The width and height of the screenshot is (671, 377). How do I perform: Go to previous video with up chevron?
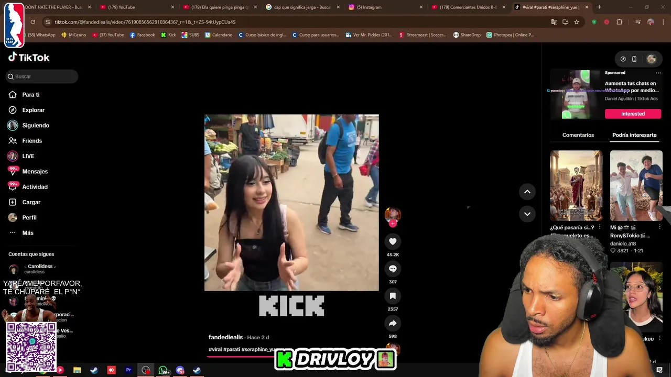(x=527, y=192)
